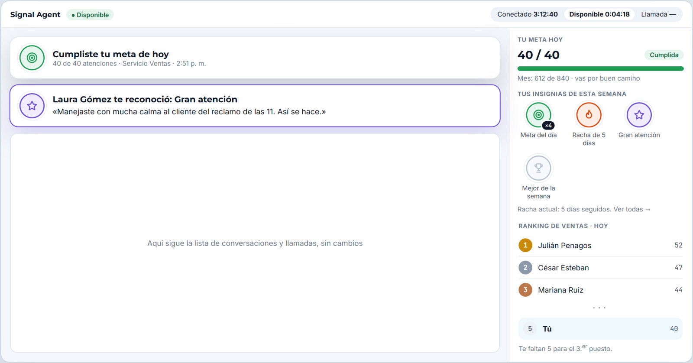The height and width of the screenshot is (363, 693).
Task: Click the Conectado 3:12:40 timer
Action: tap(528, 14)
